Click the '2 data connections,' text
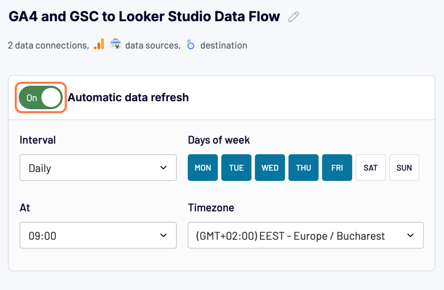The image size is (444, 290). point(49,45)
